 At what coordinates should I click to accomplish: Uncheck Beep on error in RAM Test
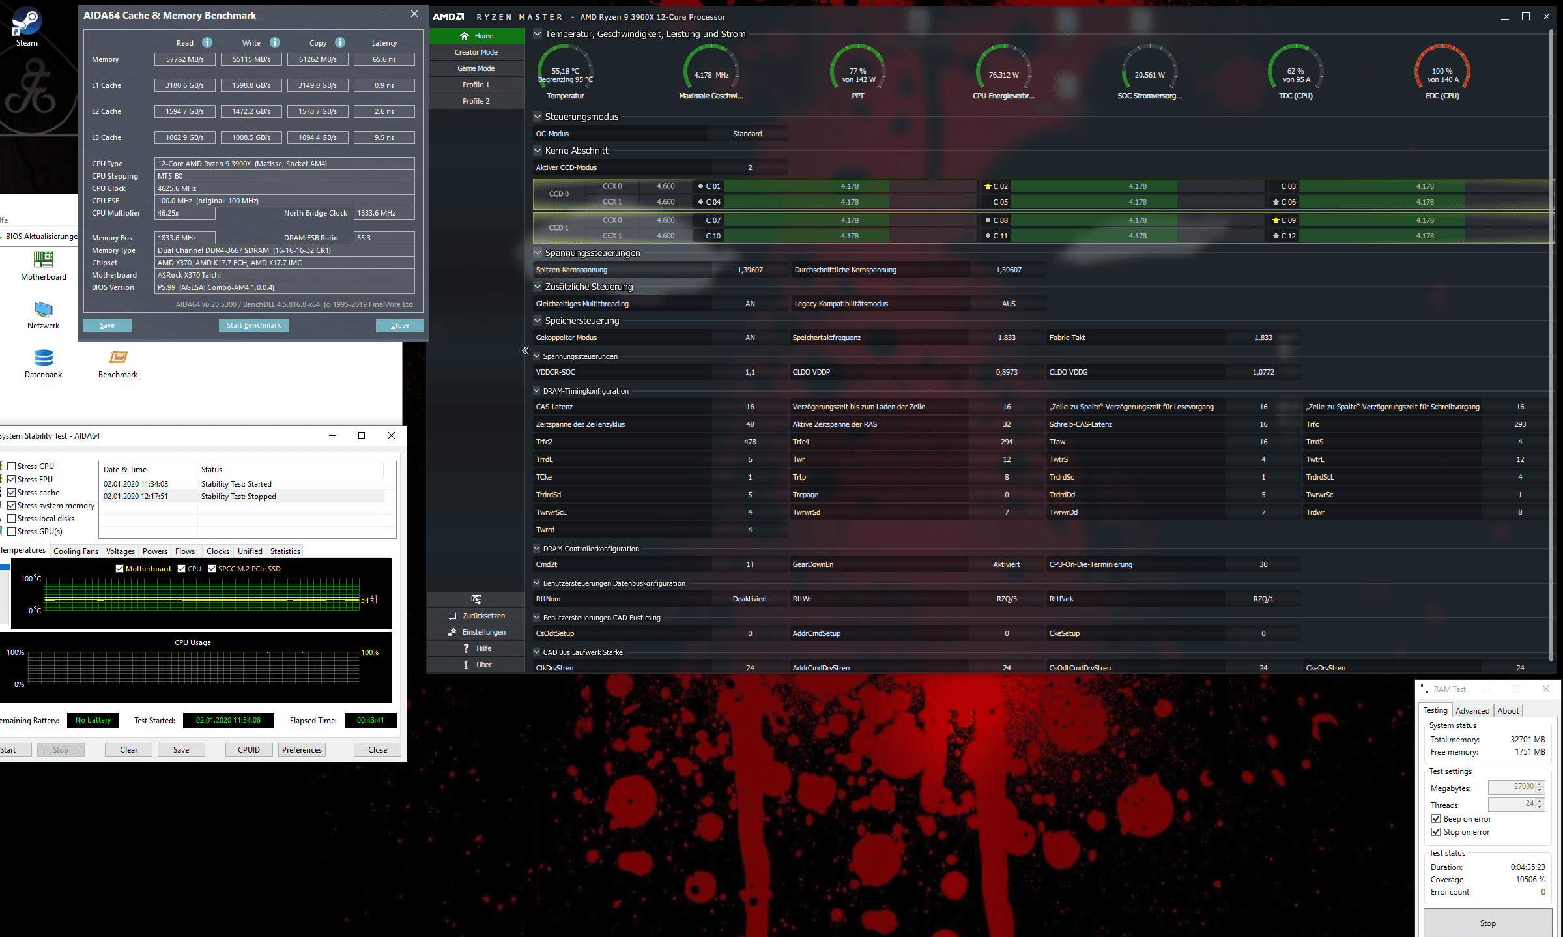(x=1436, y=819)
